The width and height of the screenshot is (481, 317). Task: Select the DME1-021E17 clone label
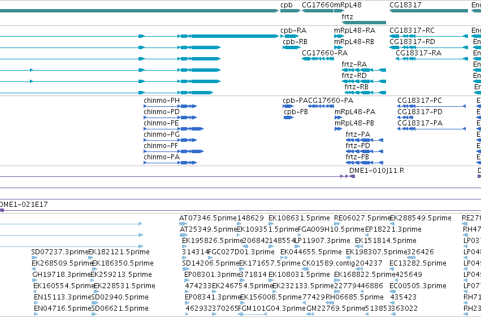click(x=24, y=205)
